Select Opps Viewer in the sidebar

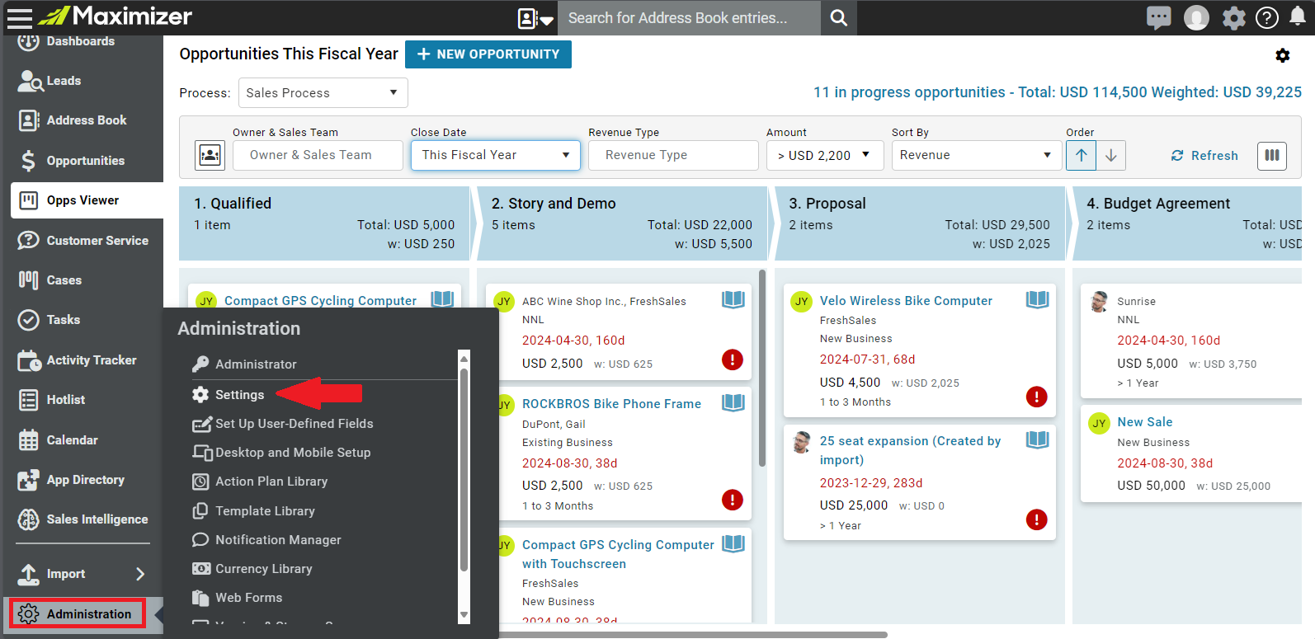pos(87,200)
